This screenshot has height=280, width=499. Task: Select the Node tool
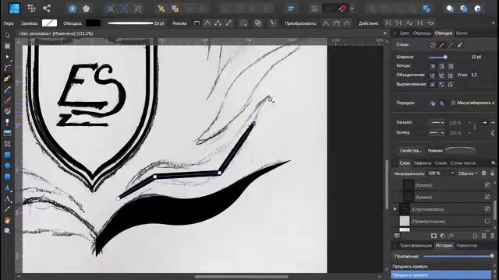7,57
